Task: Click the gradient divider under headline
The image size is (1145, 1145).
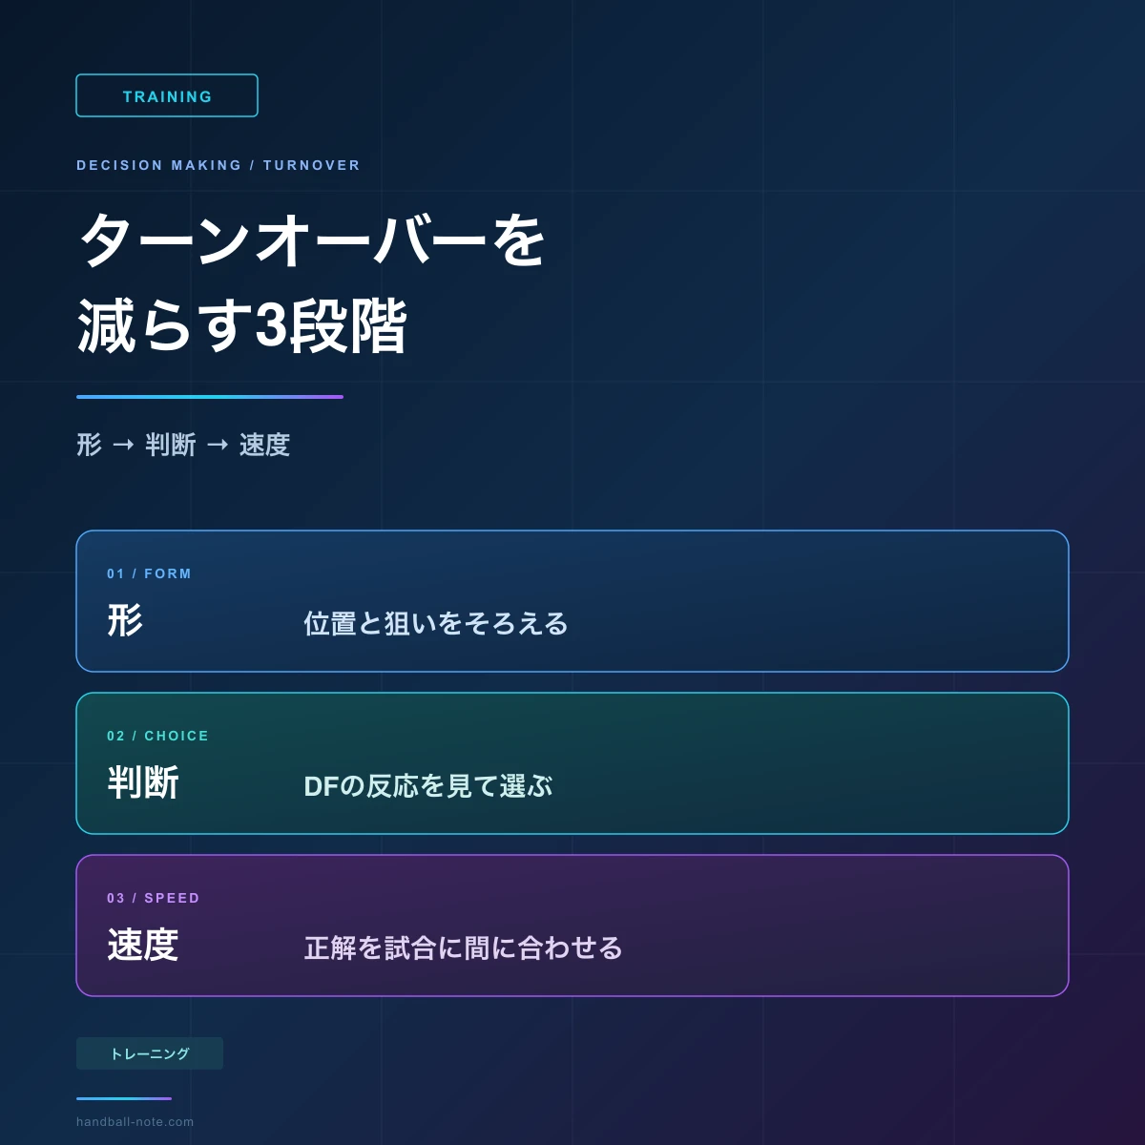Action: [x=210, y=397]
